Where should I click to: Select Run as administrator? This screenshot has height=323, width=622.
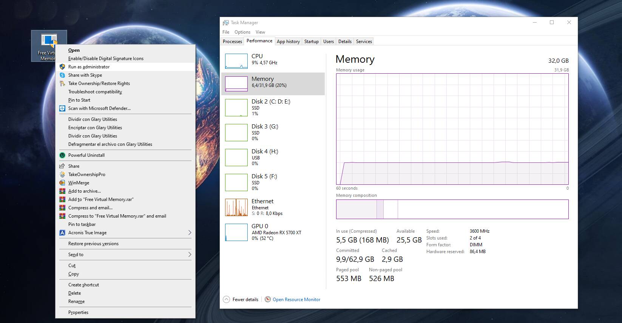pyautogui.click(x=89, y=67)
